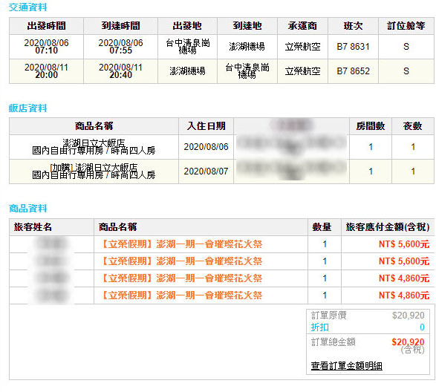Select departure time 2020/08/11 20:00
Screen dimensions: 436x392
pyautogui.click(x=47, y=71)
